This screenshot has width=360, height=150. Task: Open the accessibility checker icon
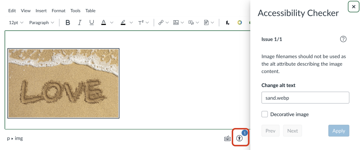[x=240, y=138]
